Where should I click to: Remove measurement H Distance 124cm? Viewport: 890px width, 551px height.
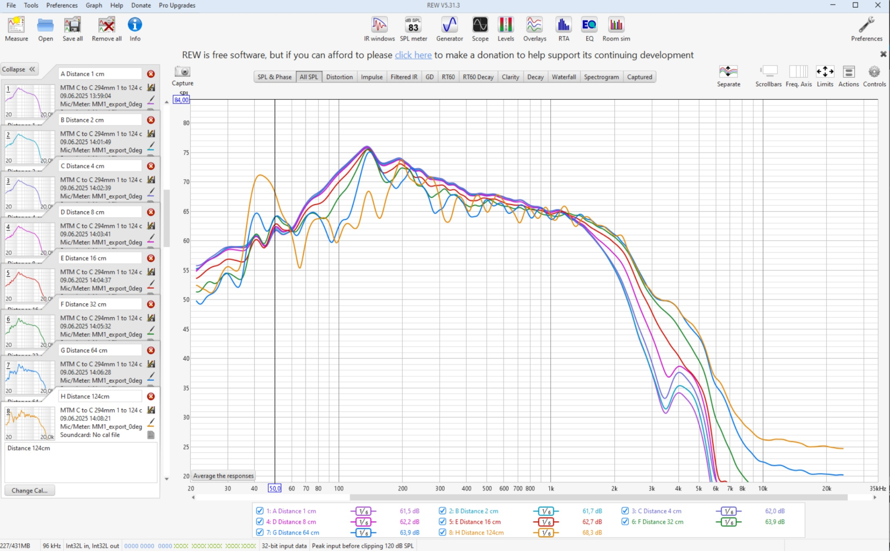pos(151,396)
